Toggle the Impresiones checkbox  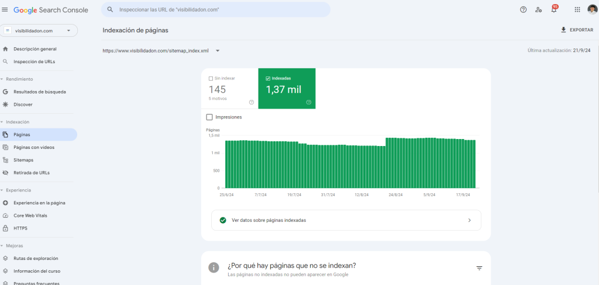(209, 117)
